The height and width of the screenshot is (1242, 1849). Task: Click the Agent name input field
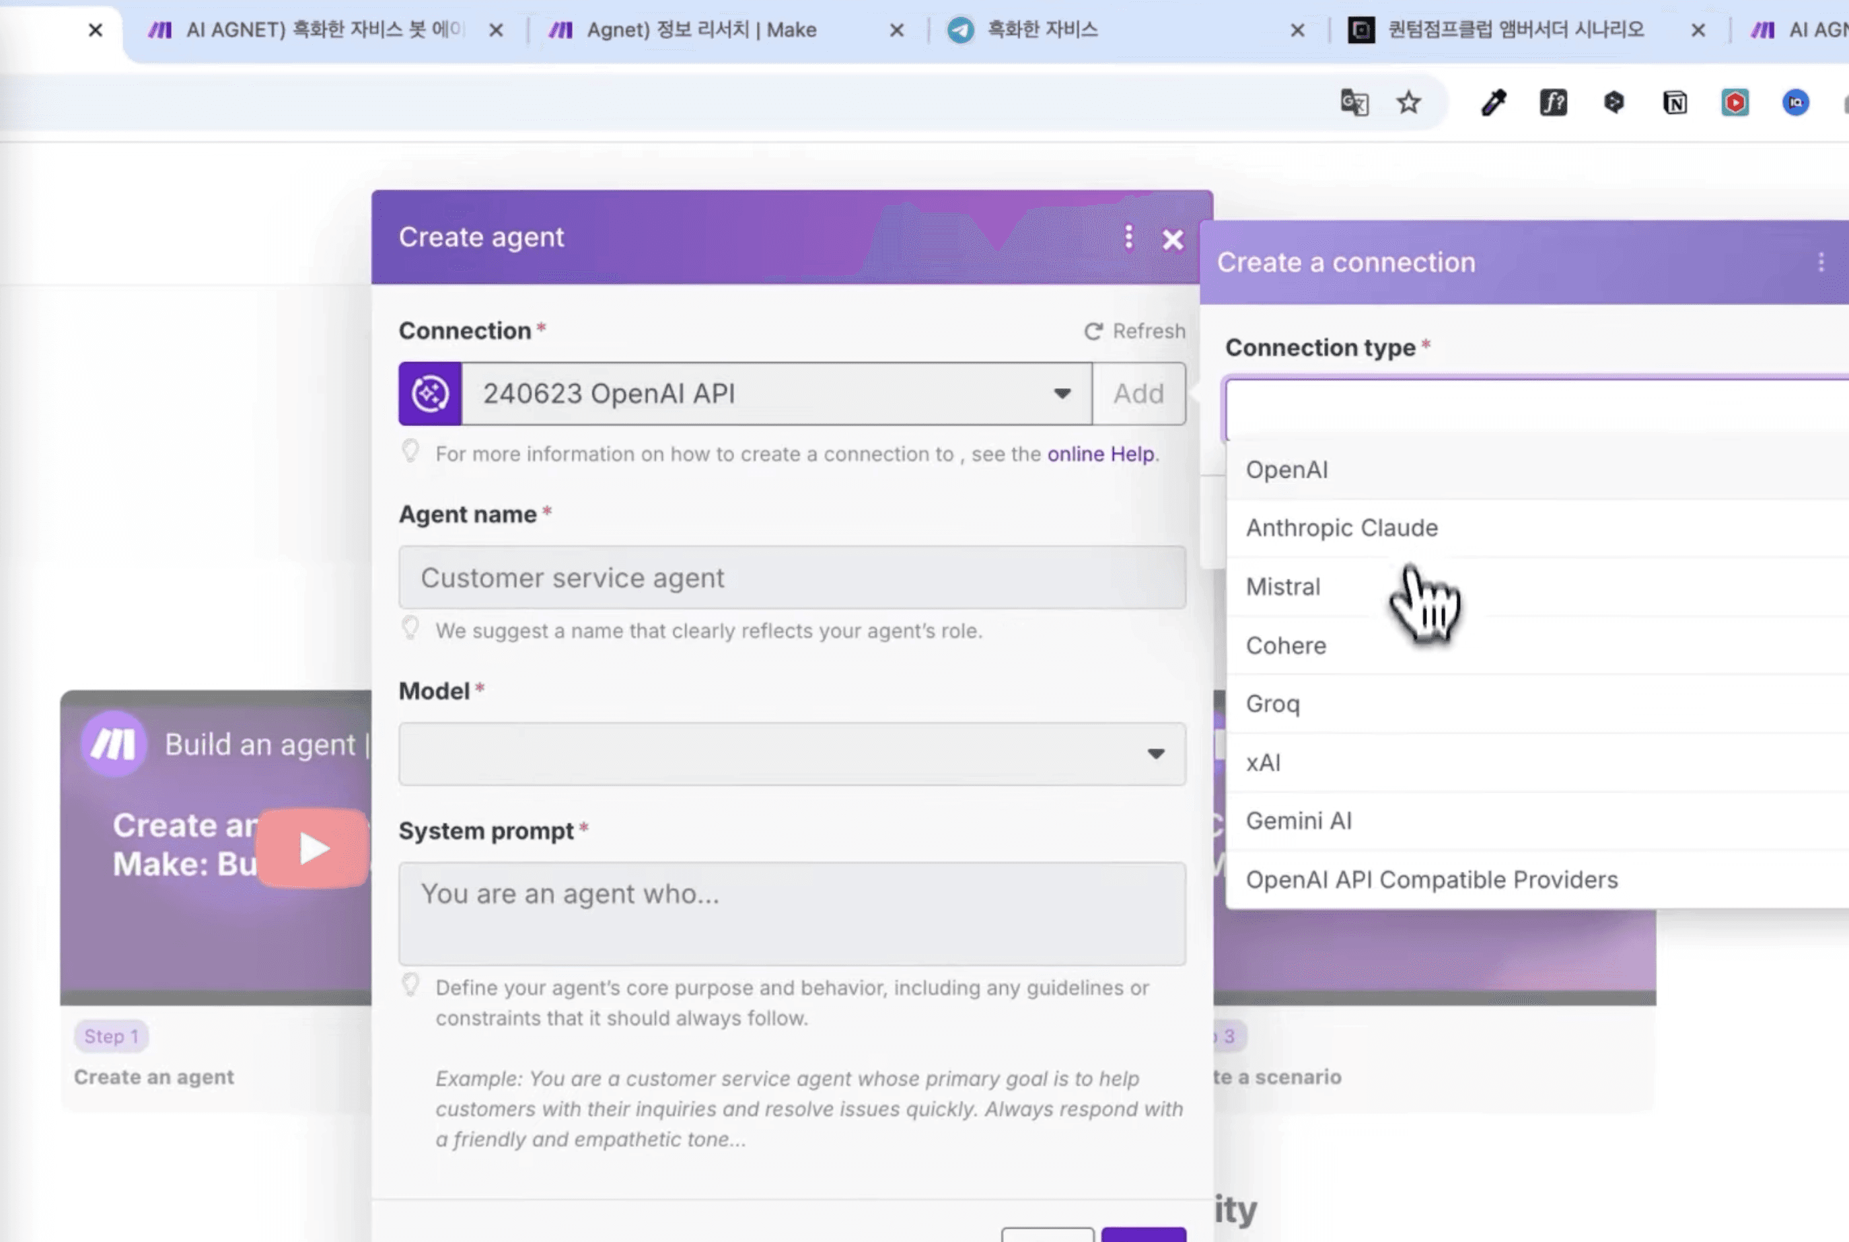(x=792, y=577)
